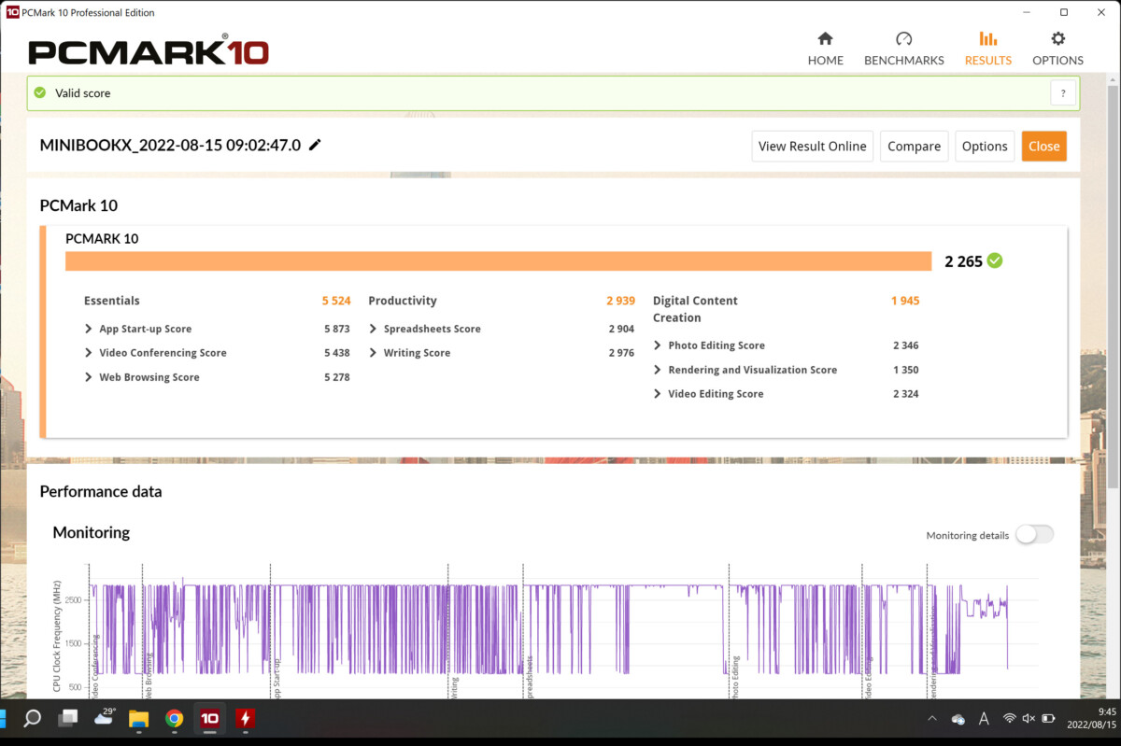Click the Productivity score "2 939"
The height and width of the screenshot is (746, 1121).
tap(620, 301)
